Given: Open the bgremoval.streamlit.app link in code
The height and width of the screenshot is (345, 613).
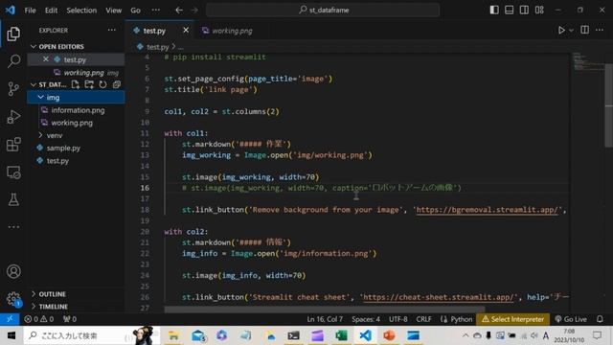Looking at the screenshot, I should [x=487, y=210].
